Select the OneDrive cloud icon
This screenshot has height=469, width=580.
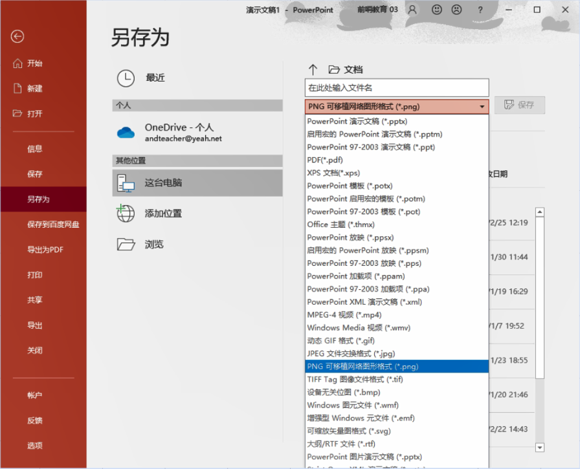click(126, 133)
